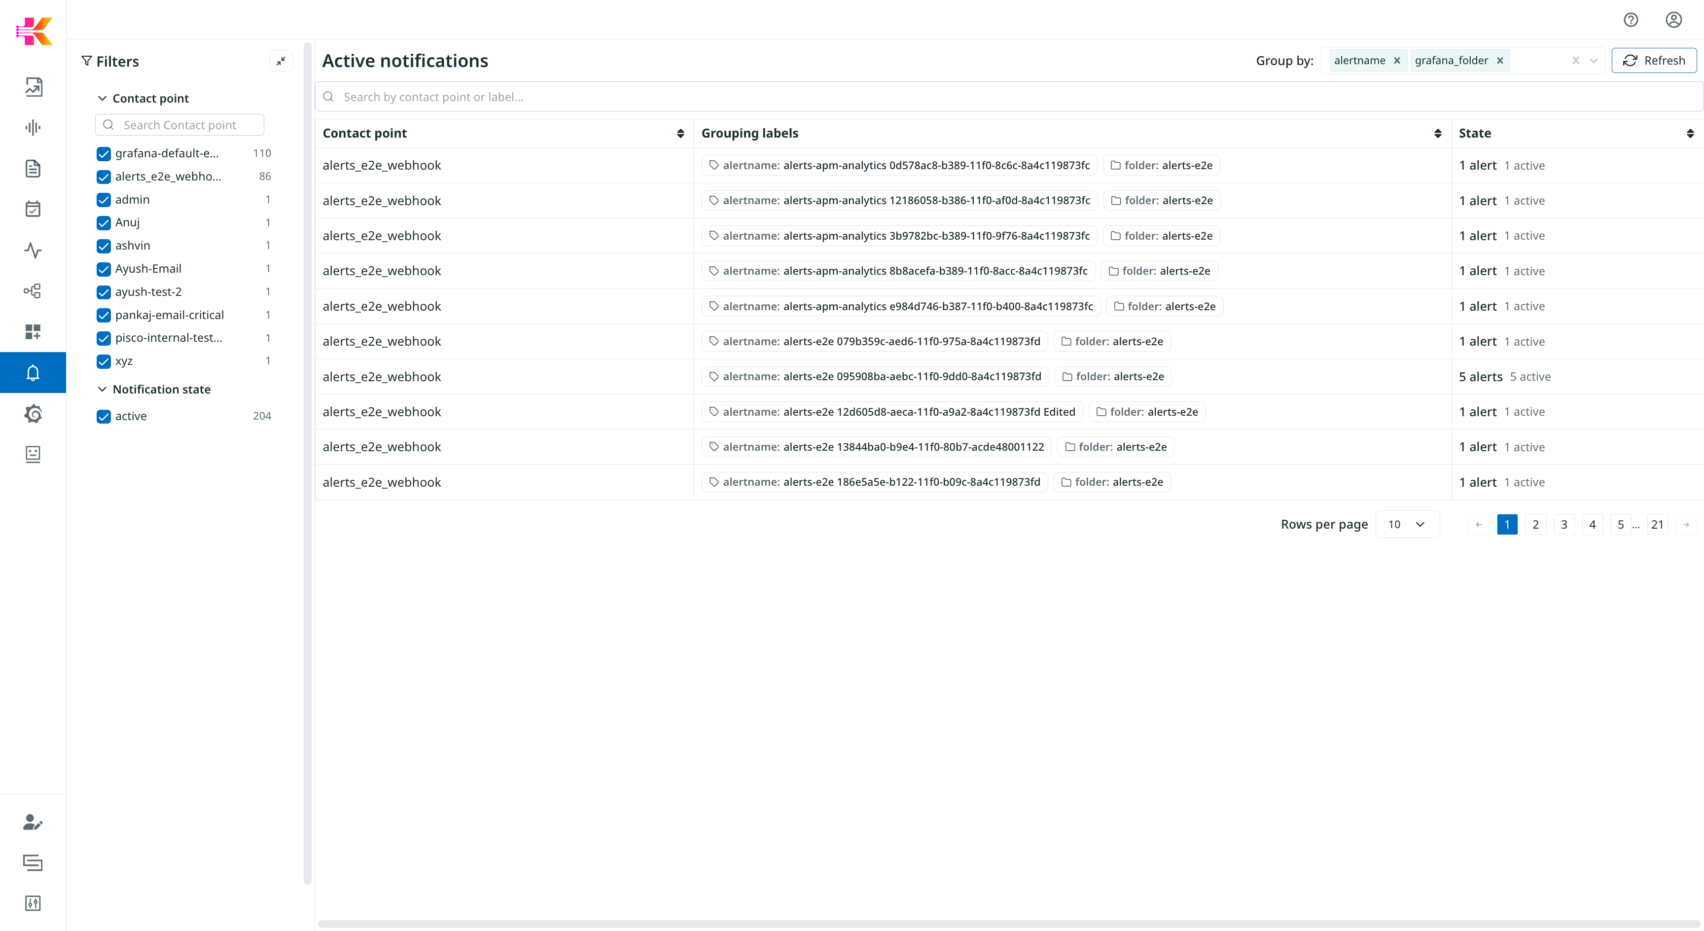Collapse the Contact point filter section
This screenshot has height=931, width=1704.
click(x=102, y=98)
